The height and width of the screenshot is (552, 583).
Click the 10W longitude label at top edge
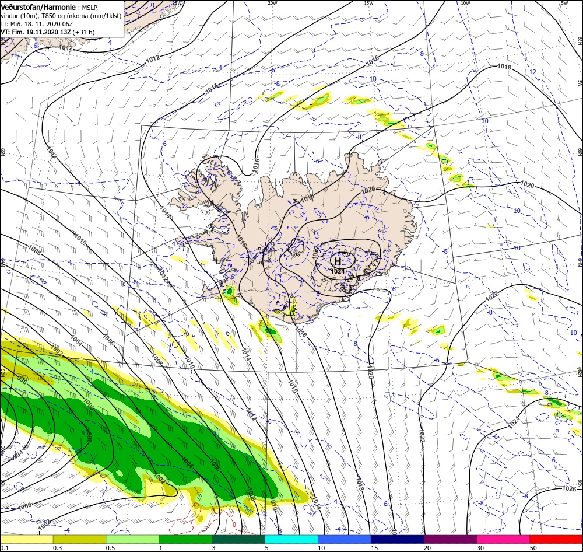[465, 2]
